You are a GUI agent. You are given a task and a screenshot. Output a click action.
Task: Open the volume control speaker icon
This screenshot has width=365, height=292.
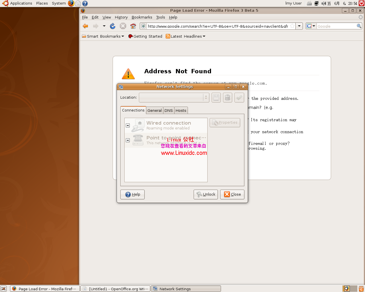(x=324, y=3)
